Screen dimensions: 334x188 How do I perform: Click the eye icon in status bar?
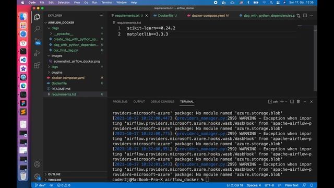(x=51, y=185)
